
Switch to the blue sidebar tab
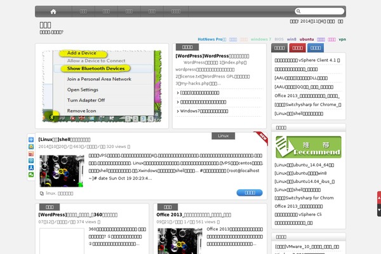[316, 48]
